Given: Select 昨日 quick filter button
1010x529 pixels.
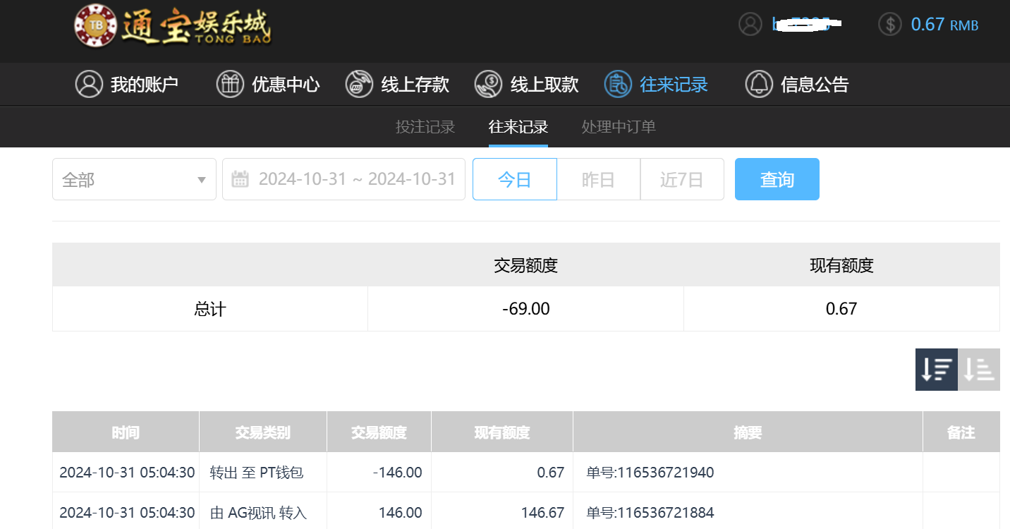Looking at the screenshot, I should click(598, 180).
